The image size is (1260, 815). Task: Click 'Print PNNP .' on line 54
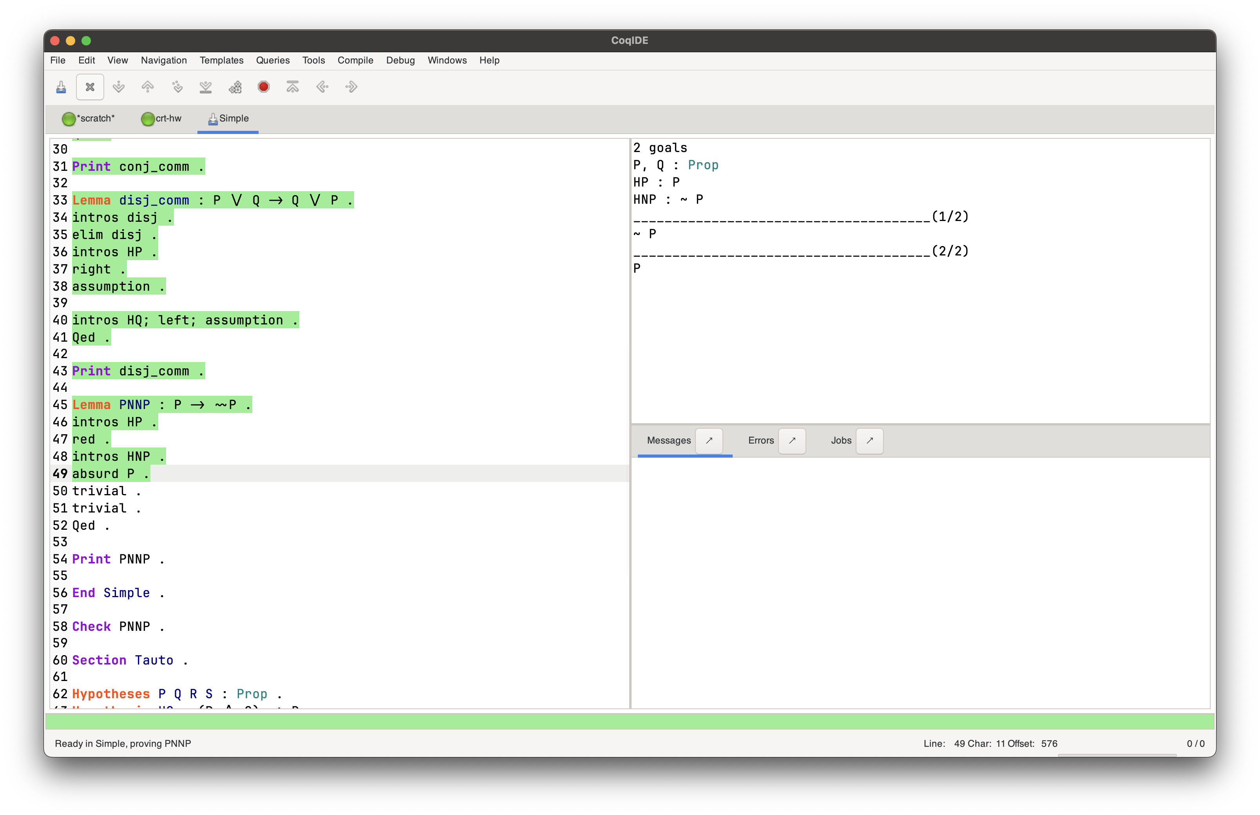click(x=118, y=560)
